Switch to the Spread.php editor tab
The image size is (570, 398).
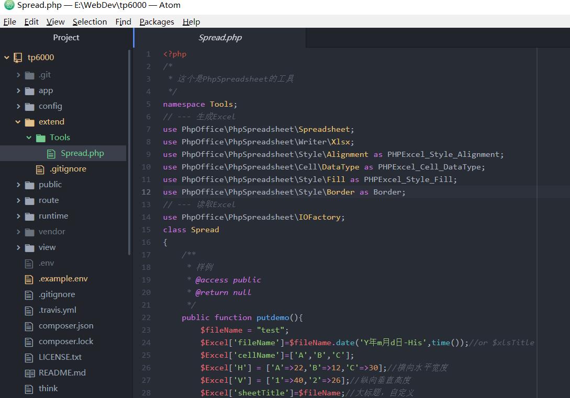click(220, 38)
